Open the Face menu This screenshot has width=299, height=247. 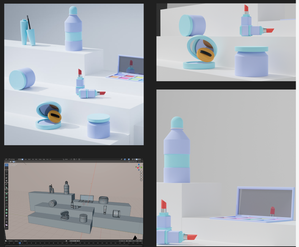[x=47, y=159]
